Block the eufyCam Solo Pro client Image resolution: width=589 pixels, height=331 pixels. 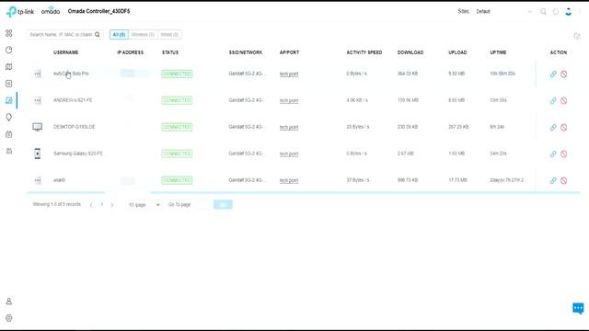(x=563, y=74)
